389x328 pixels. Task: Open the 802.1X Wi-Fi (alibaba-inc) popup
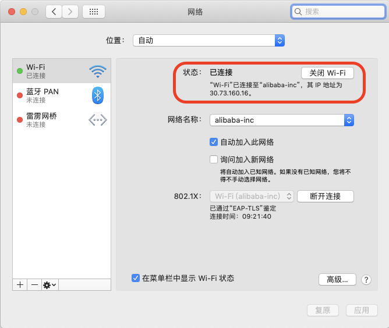point(252,196)
